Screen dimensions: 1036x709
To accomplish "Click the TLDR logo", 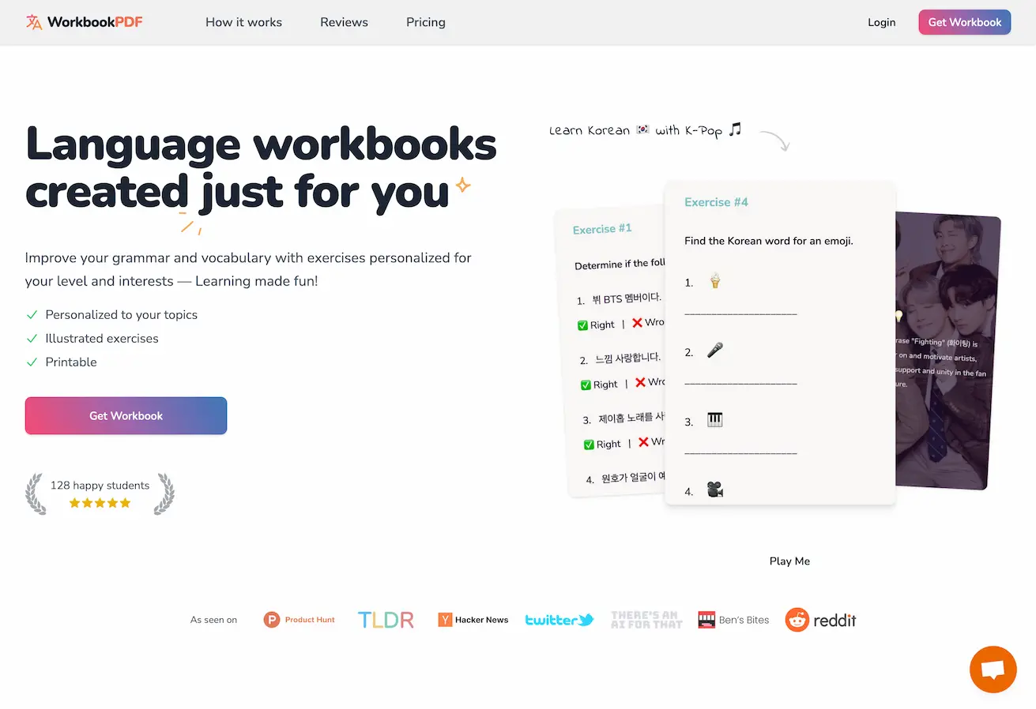I will click(386, 620).
